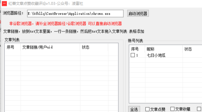
Task: Click the red browser path warning text
Action: (x=66, y=24)
